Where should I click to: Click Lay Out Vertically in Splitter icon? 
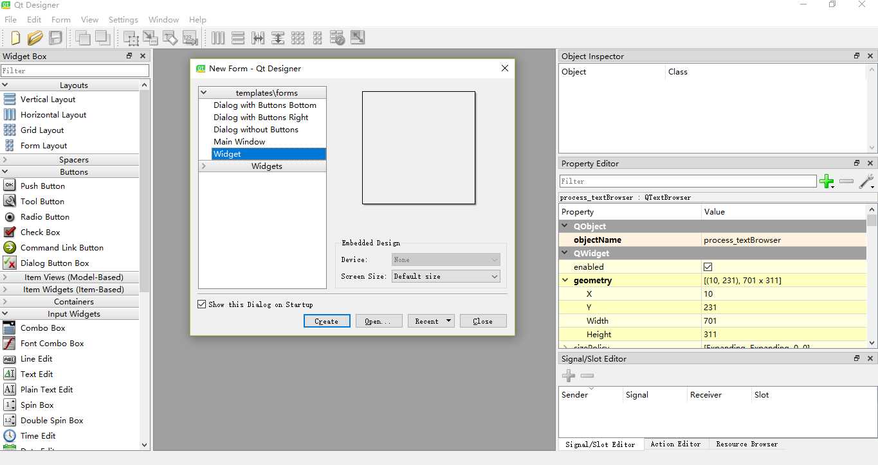[x=278, y=38]
